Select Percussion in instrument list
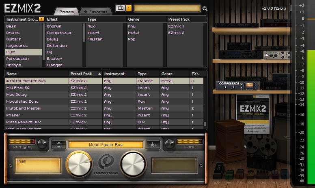 coord(23,59)
